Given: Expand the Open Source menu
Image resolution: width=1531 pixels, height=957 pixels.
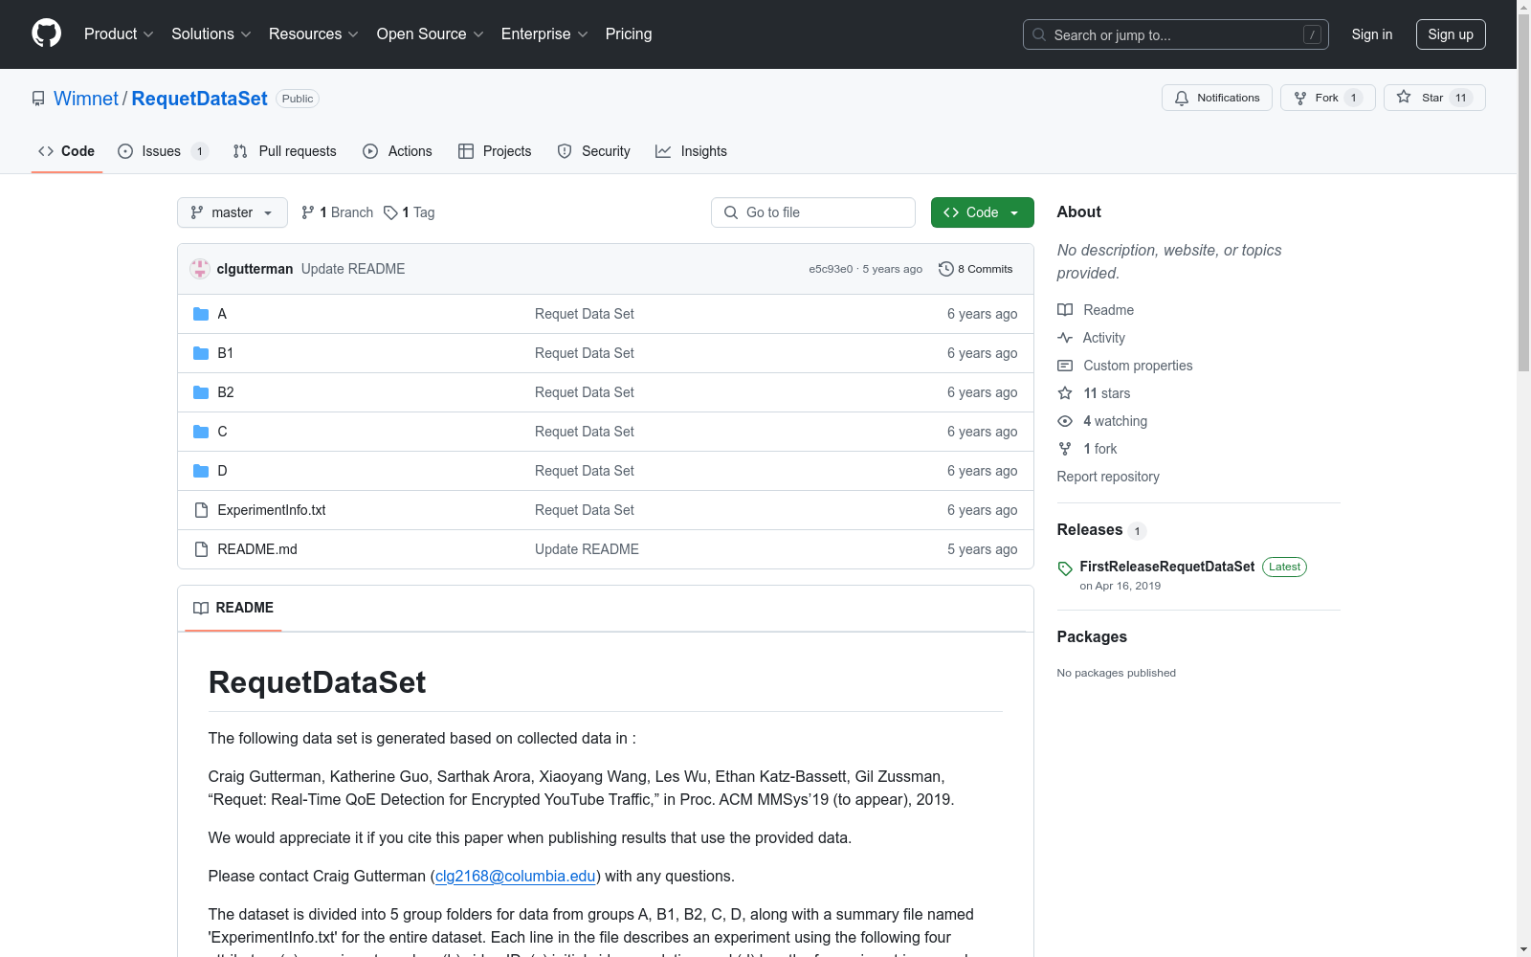Looking at the screenshot, I should click(431, 33).
